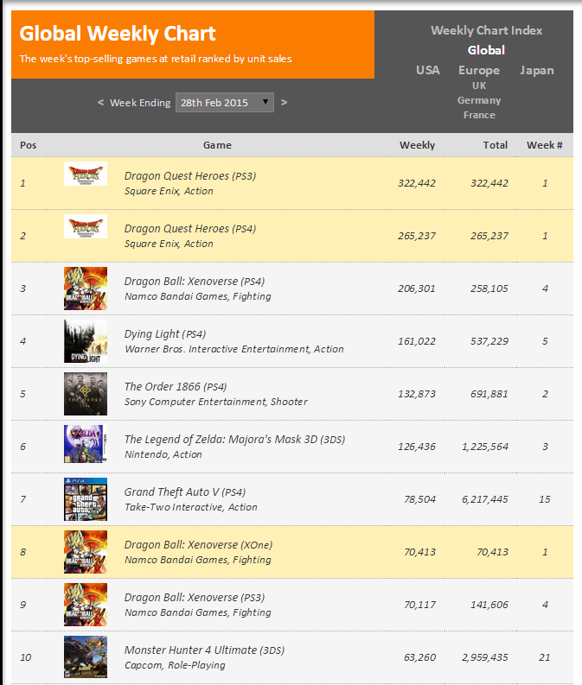Select the USA chart link

[428, 70]
